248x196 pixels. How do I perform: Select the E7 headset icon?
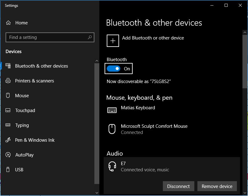click(x=112, y=166)
